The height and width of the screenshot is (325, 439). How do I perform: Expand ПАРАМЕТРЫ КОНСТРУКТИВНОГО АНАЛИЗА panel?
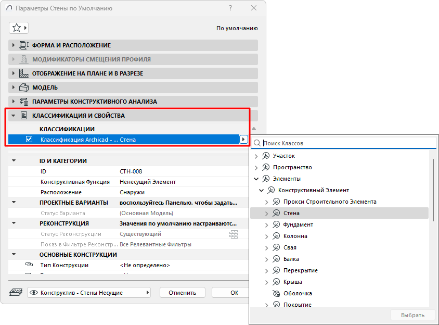(13, 102)
